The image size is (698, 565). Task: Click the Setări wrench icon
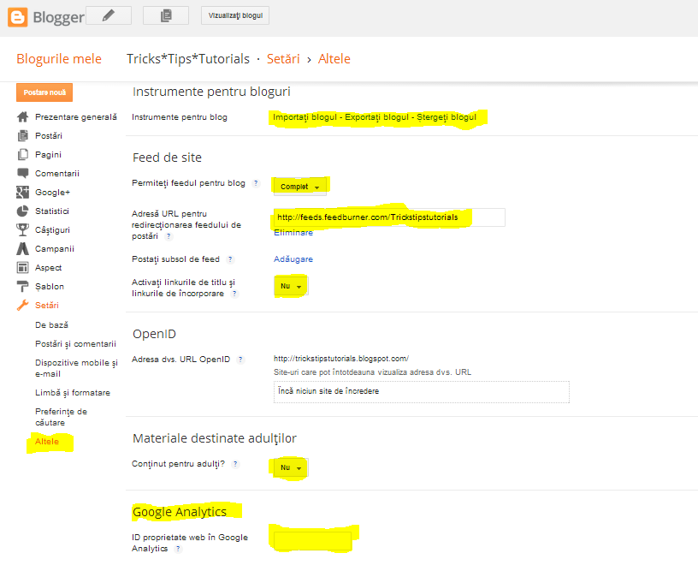click(23, 306)
